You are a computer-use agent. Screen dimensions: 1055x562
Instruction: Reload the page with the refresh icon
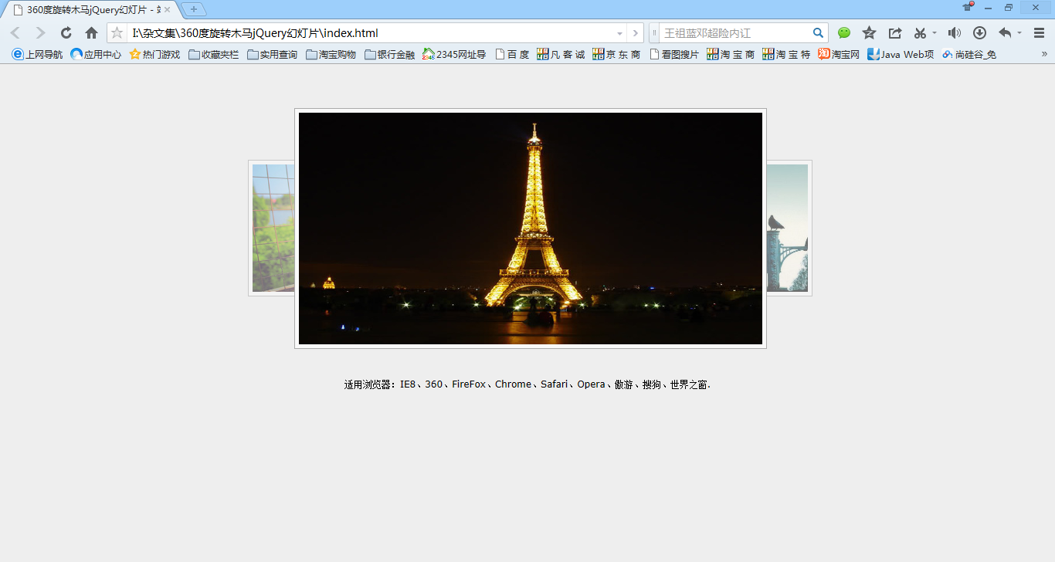pyautogui.click(x=66, y=33)
